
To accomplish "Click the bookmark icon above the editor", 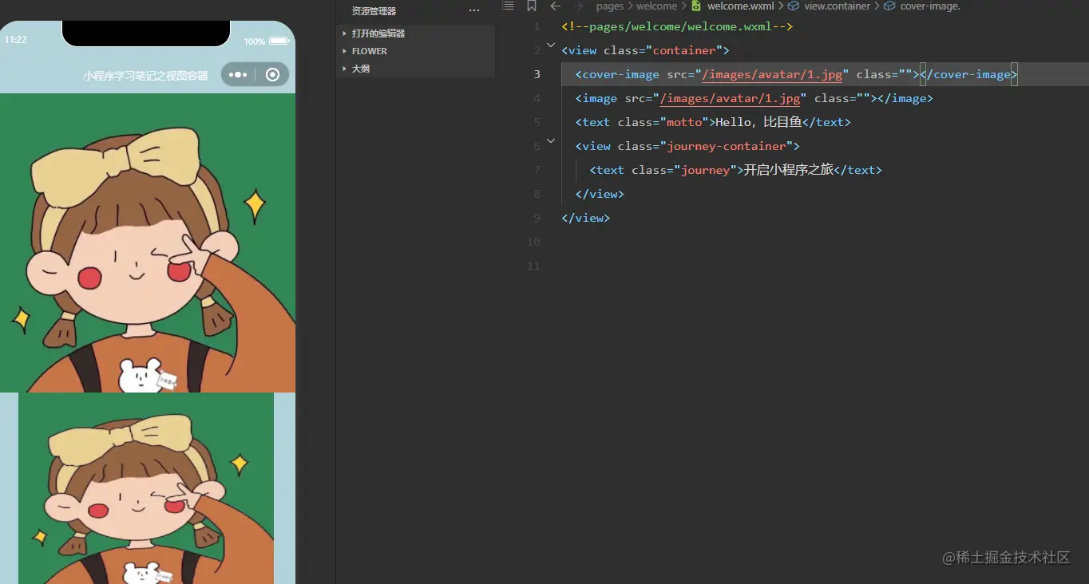I will coord(532,6).
